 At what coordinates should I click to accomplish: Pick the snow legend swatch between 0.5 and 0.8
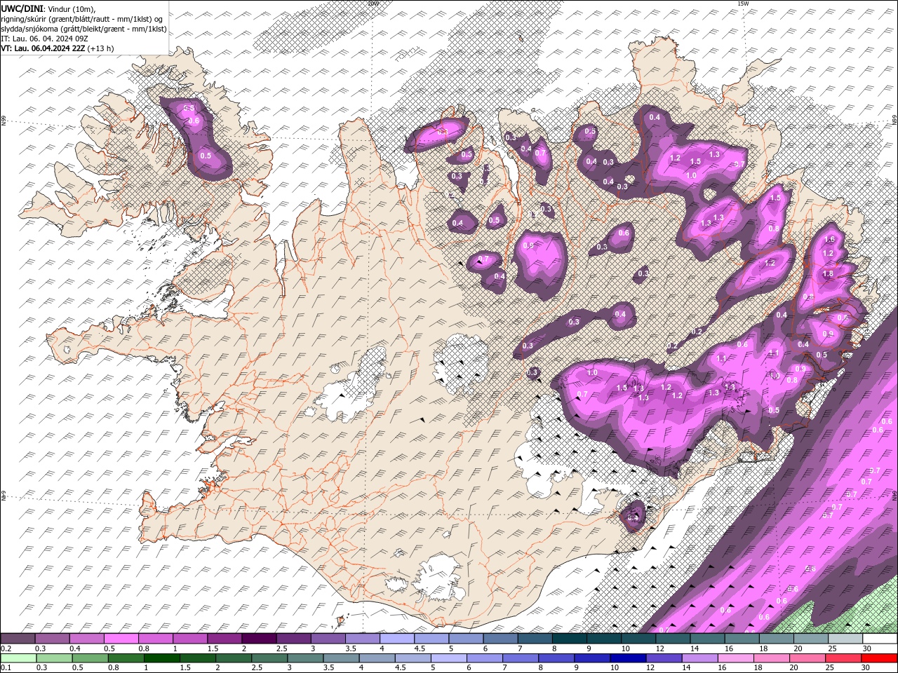(x=122, y=639)
